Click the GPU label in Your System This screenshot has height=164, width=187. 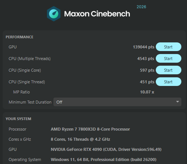click(x=12, y=149)
